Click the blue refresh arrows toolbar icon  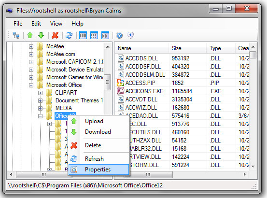coord(69,35)
